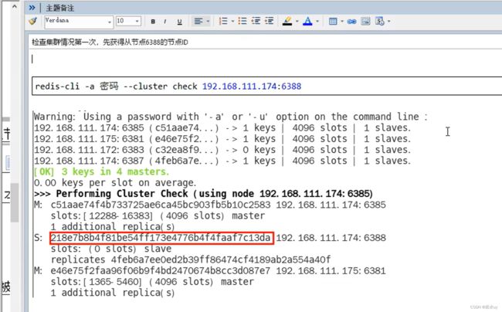Click node ID 218e7b8b4f81be54ff173e4776b4f4faaf7c13da
The image size is (502, 312).
click(161, 238)
